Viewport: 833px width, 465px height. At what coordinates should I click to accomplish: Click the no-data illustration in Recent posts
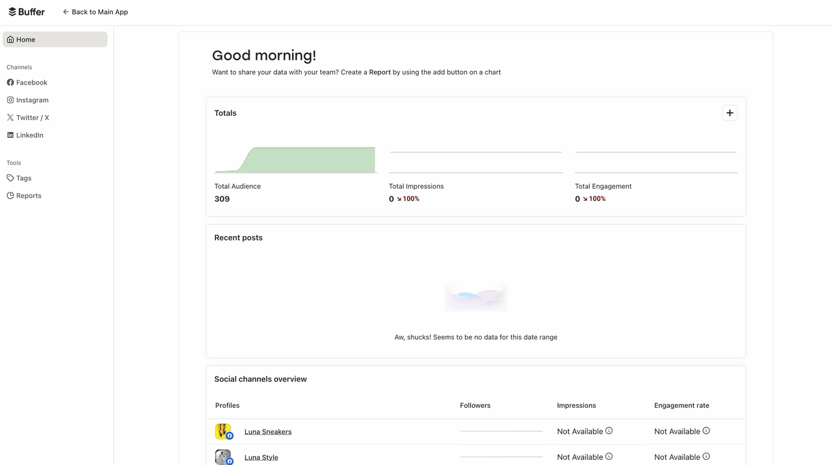pos(476,297)
